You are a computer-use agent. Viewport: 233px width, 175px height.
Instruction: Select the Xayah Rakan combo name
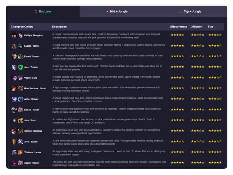(32, 163)
